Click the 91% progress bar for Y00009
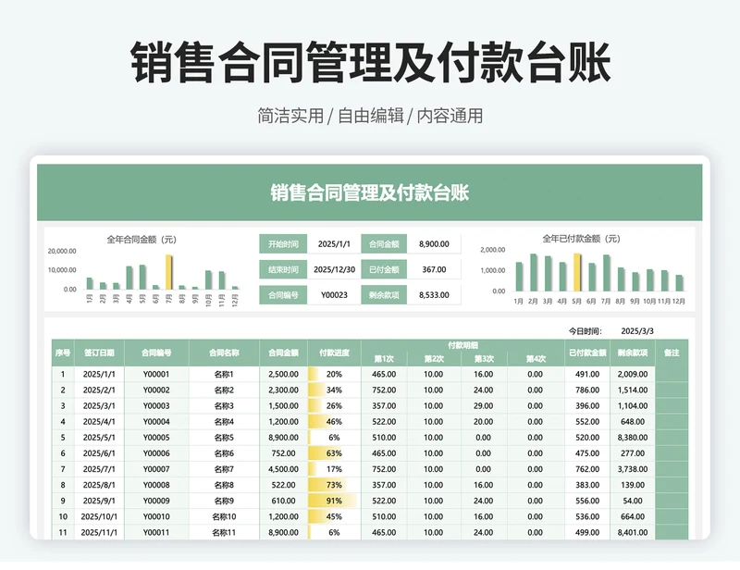Screen dimensions: 740x570 334,501
